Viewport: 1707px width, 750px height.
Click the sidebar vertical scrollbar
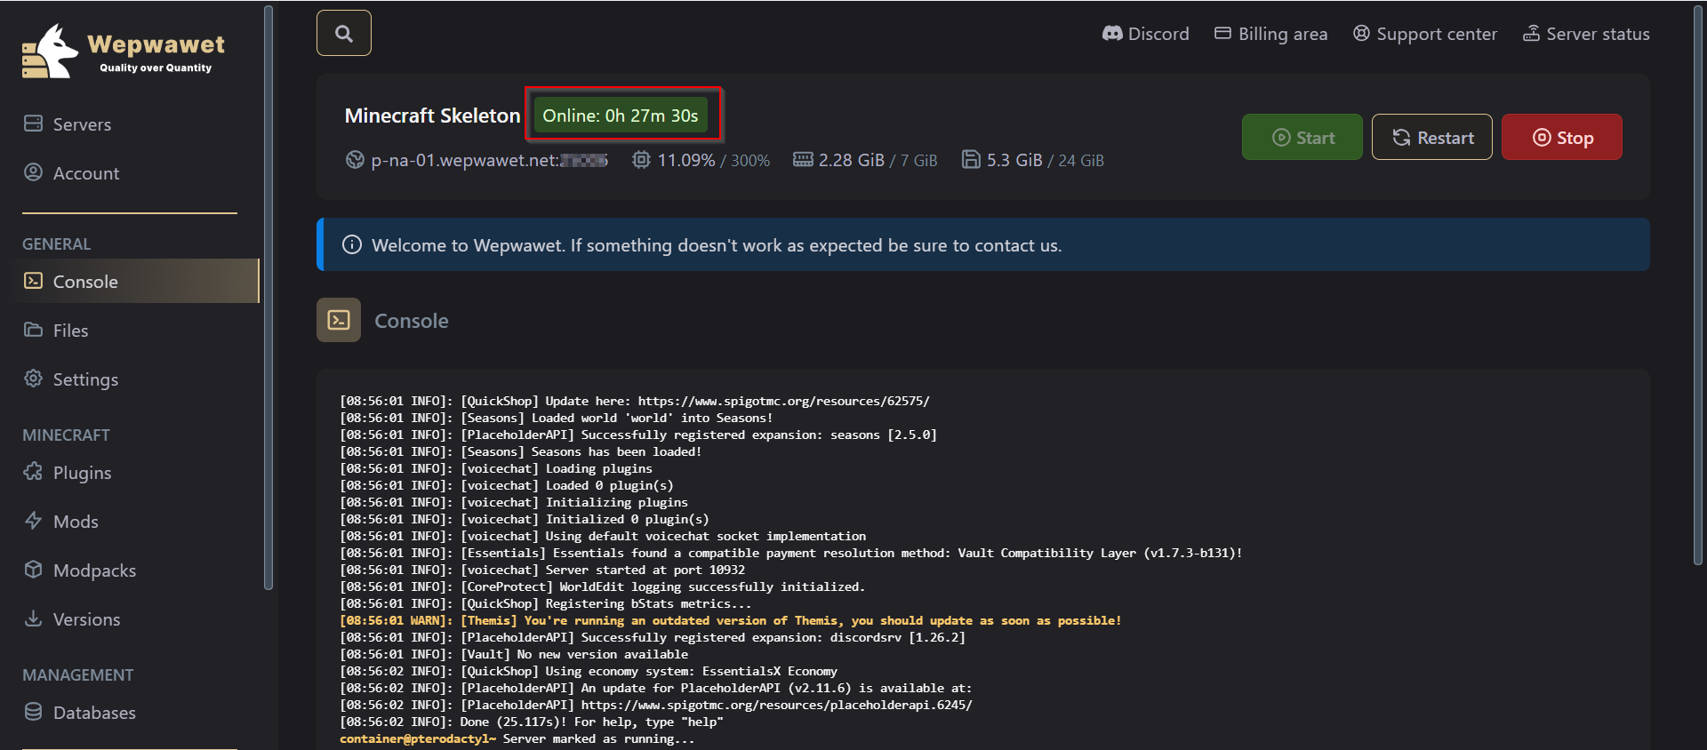268,297
